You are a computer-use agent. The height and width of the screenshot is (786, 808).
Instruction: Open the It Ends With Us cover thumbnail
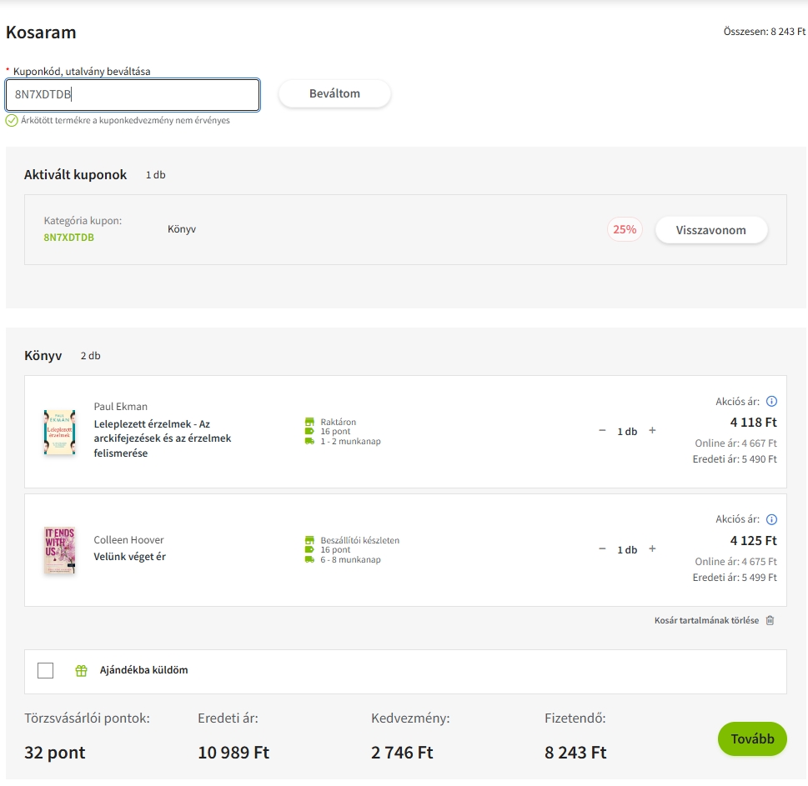tap(59, 550)
